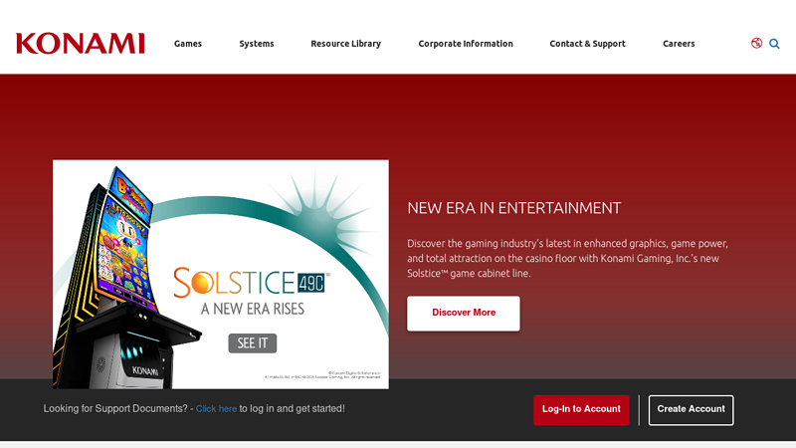Click the NEW ERA IN ENTERTAINMENT heading
796x448 pixels.
pyautogui.click(x=513, y=208)
